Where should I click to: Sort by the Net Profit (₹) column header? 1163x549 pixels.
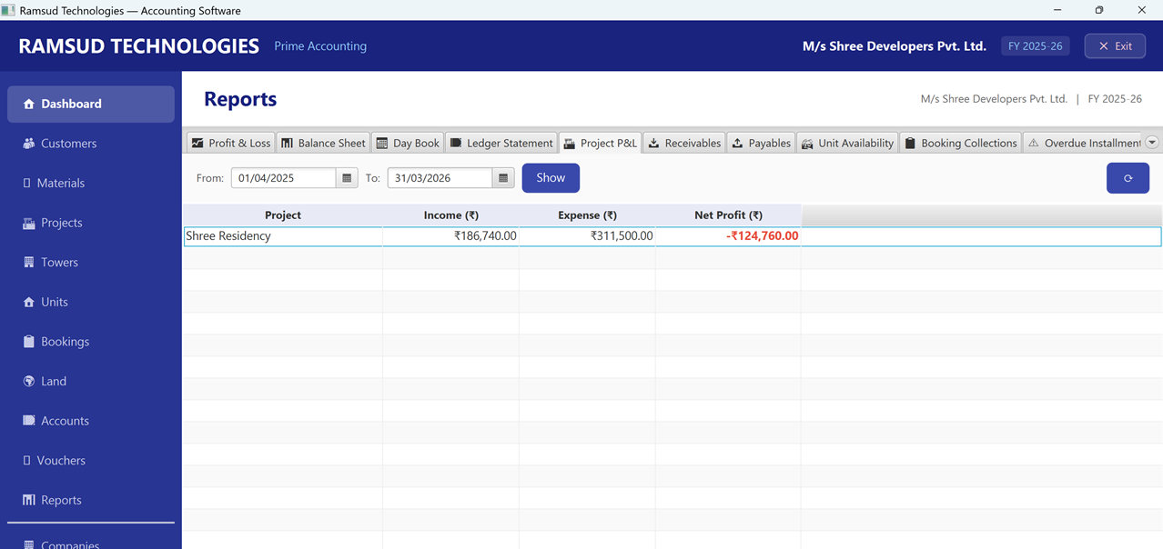728,215
